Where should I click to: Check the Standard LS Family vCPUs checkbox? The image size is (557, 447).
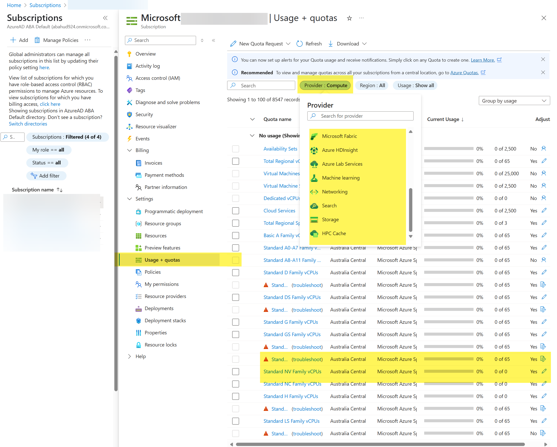click(235, 421)
